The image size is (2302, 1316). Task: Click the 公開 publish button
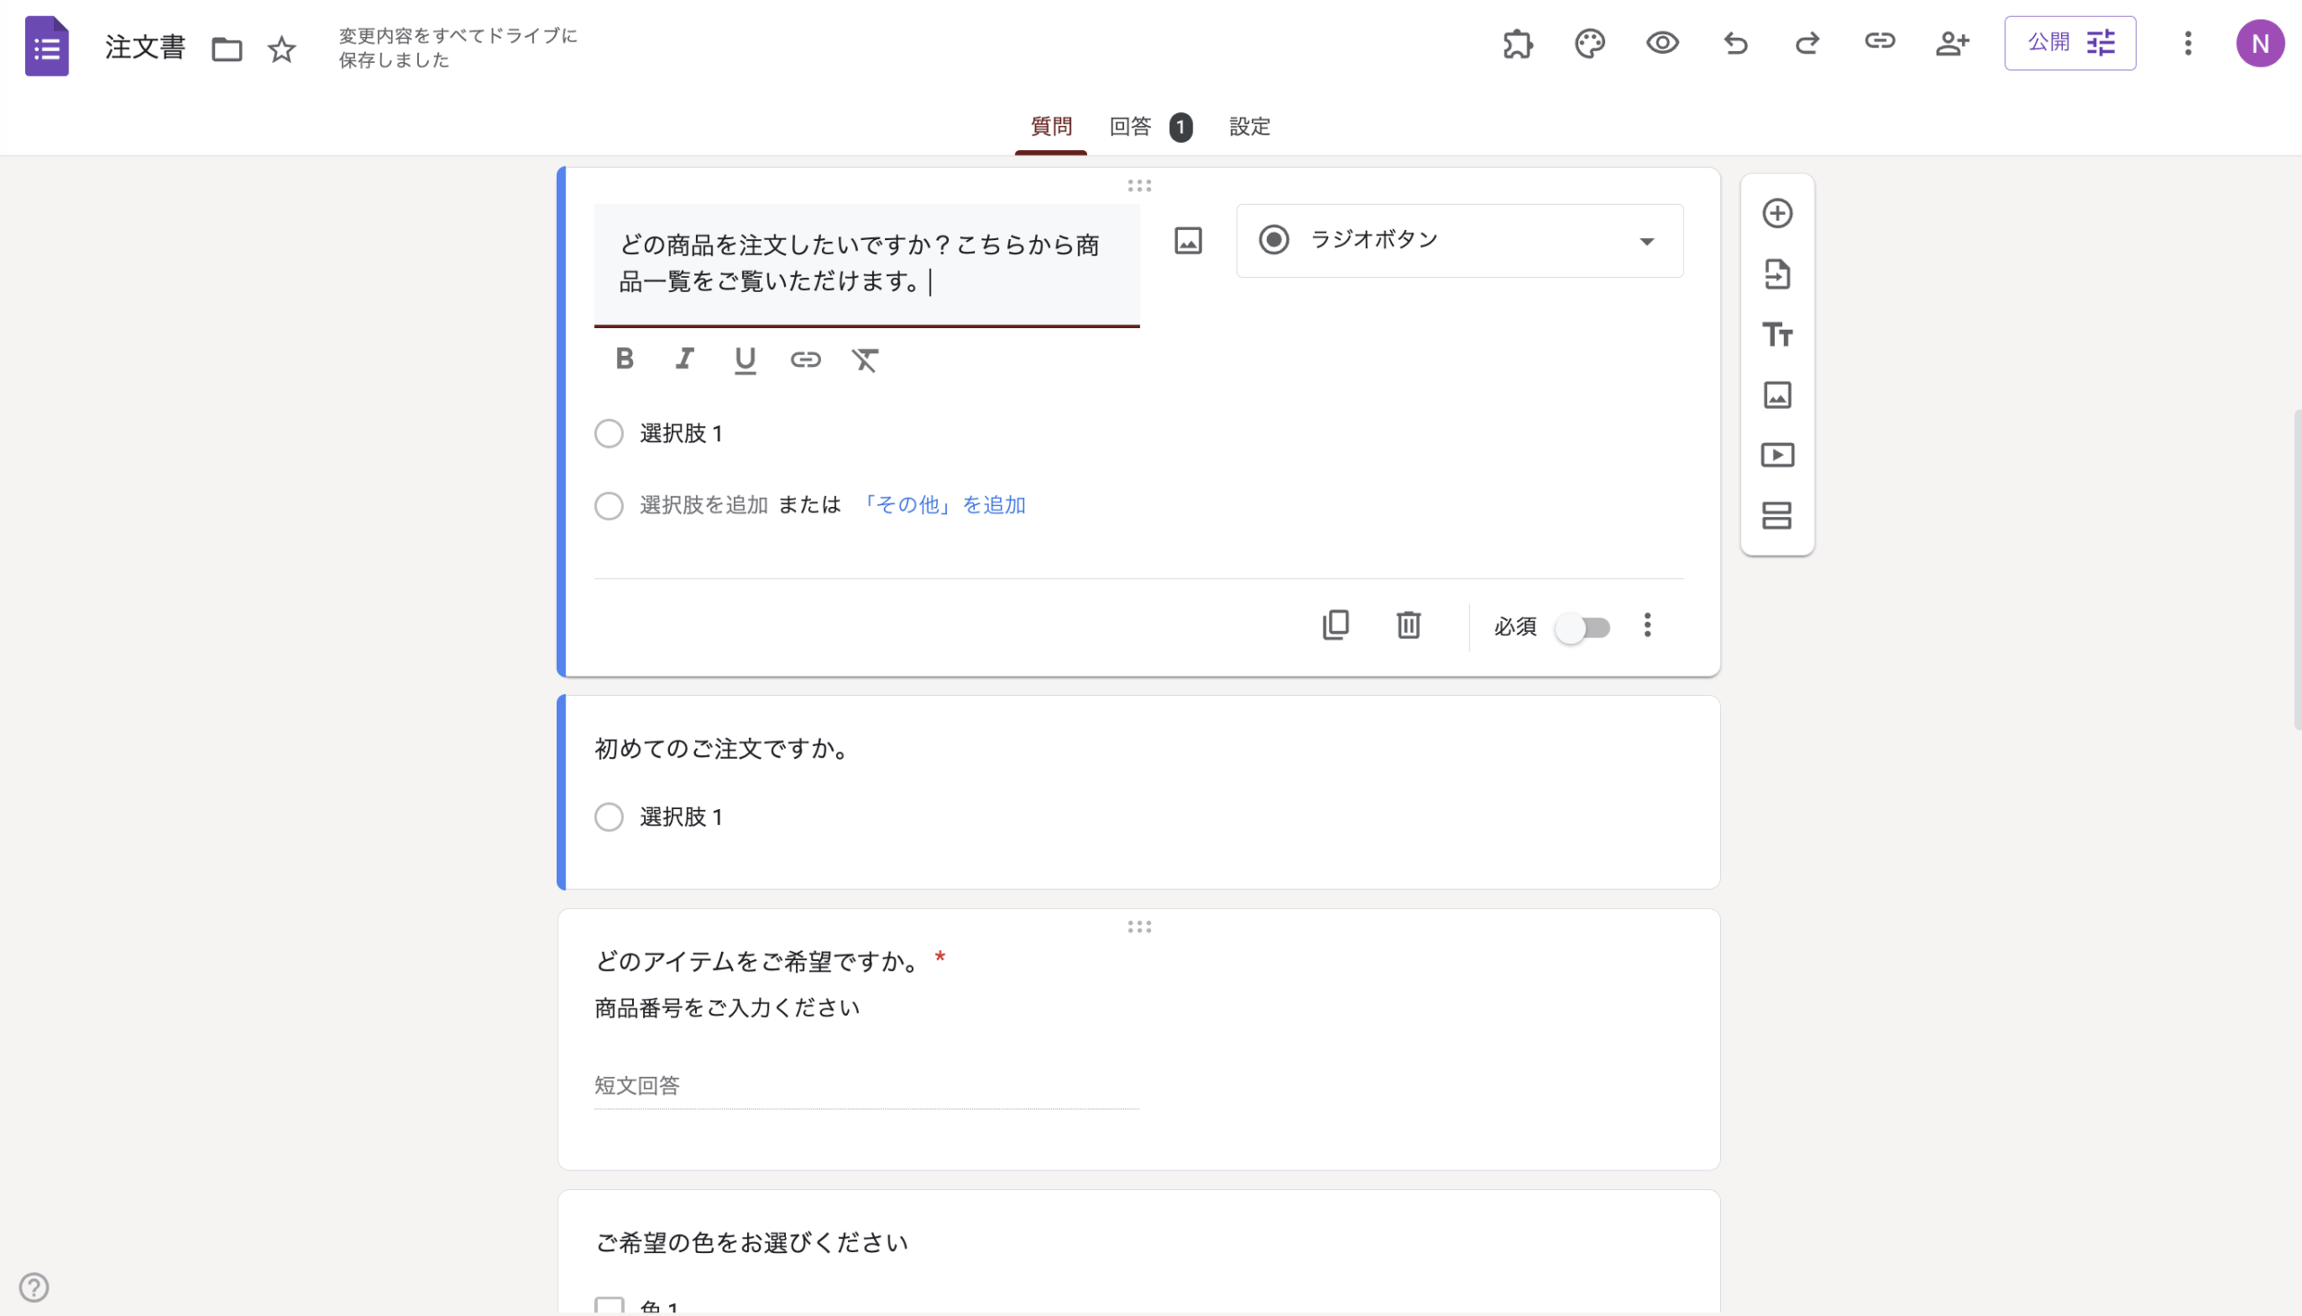(2070, 42)
